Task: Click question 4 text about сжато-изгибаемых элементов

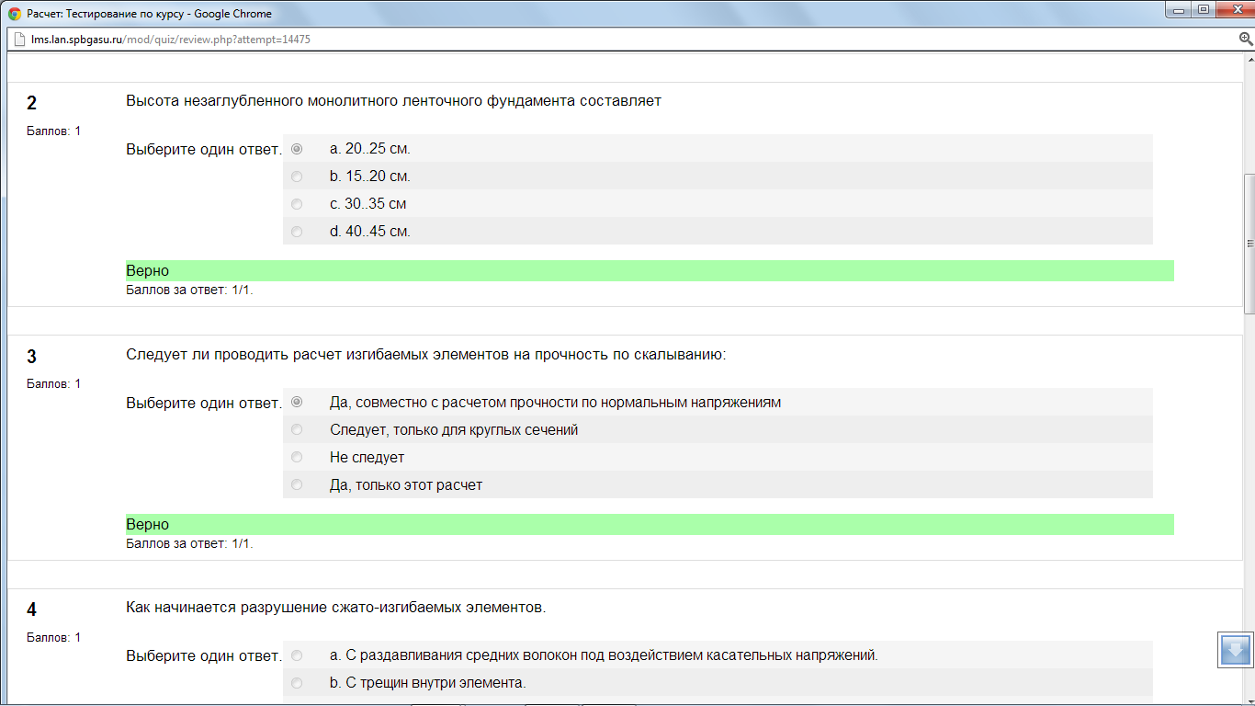Action: [x=336, y=608]
